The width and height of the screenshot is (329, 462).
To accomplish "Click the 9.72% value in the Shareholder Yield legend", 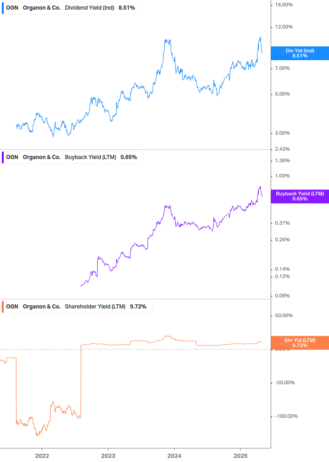I will tap(138, 307).
